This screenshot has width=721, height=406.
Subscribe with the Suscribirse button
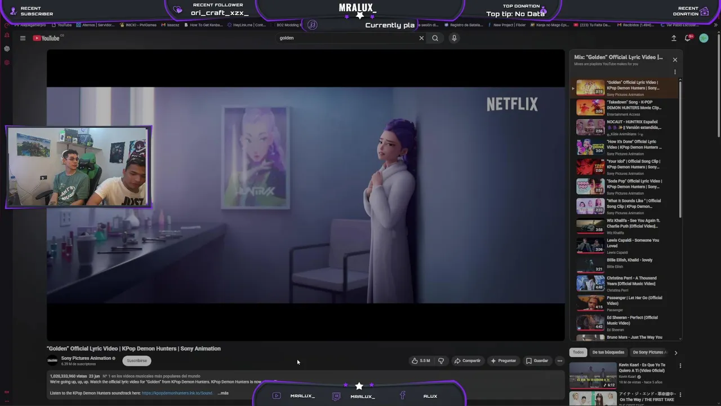[x=137, y=361]
